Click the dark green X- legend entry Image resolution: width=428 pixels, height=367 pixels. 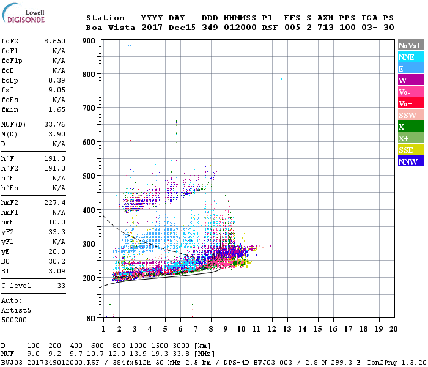[x=410, y=127]
